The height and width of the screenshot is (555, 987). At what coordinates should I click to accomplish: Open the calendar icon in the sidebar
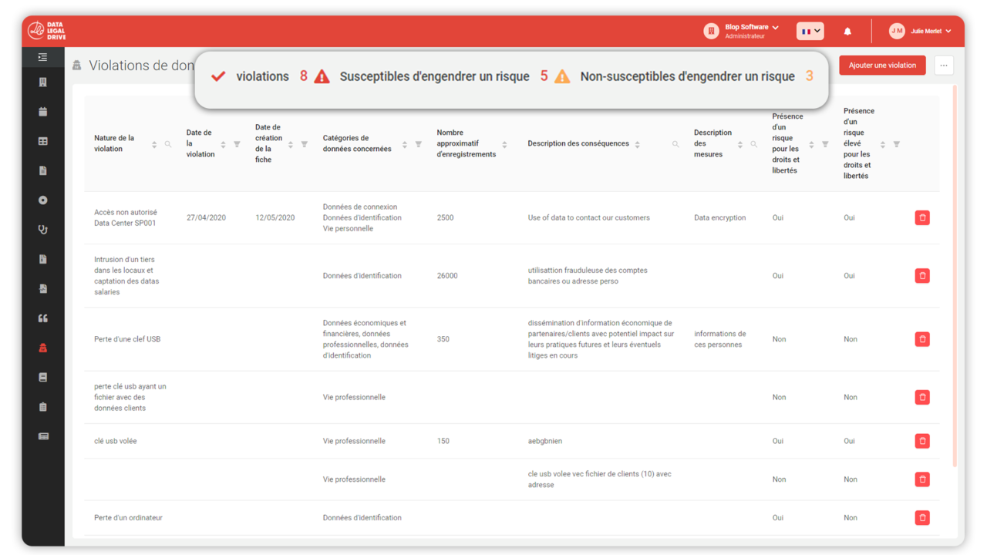click(42, 111)
